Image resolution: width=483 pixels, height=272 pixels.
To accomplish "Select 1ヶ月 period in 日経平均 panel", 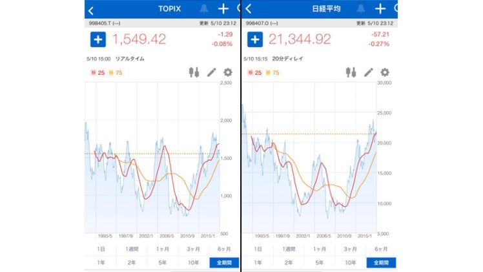I will pyautogui.click(x=320, y=249).
